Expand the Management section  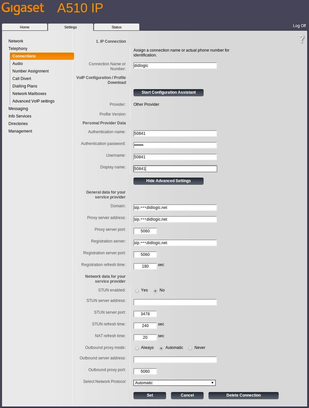[20, 131]
